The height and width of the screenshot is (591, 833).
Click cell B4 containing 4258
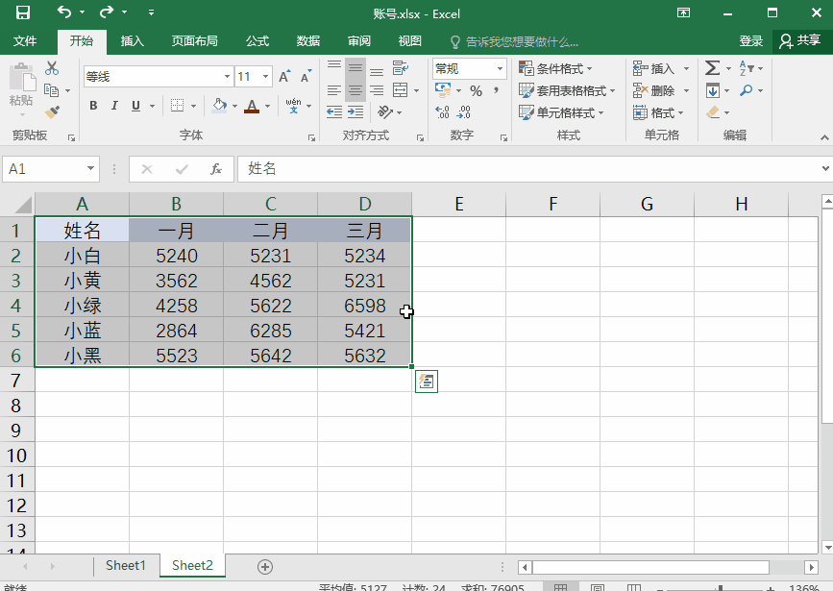click(177, 306)
